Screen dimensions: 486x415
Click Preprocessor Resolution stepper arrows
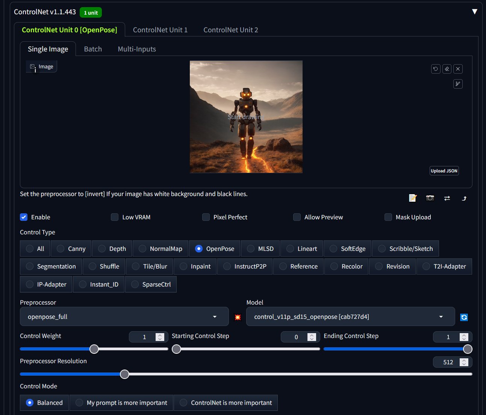tap(464, 362)
